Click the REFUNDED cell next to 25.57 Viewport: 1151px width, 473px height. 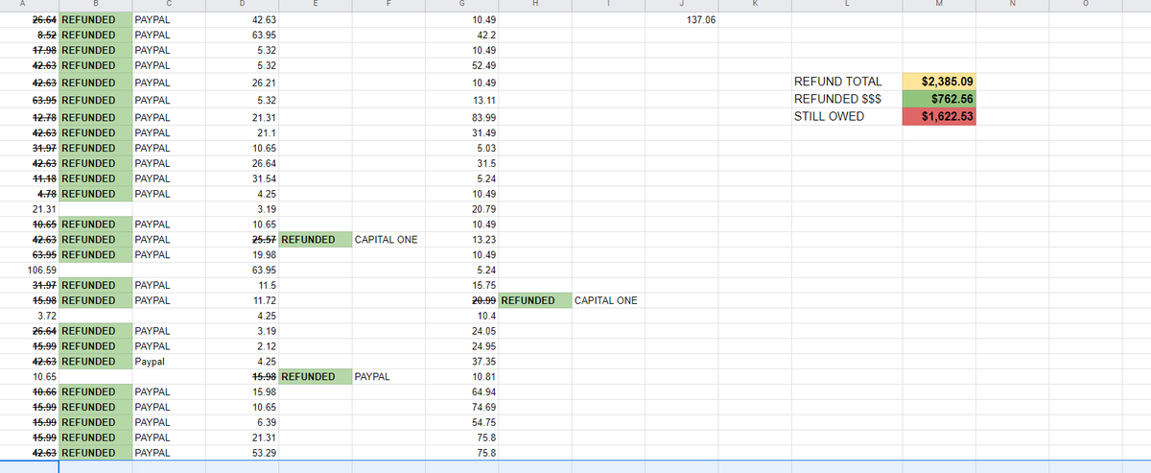click(315, 239)
